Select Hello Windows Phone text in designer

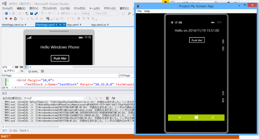point(60,47)
